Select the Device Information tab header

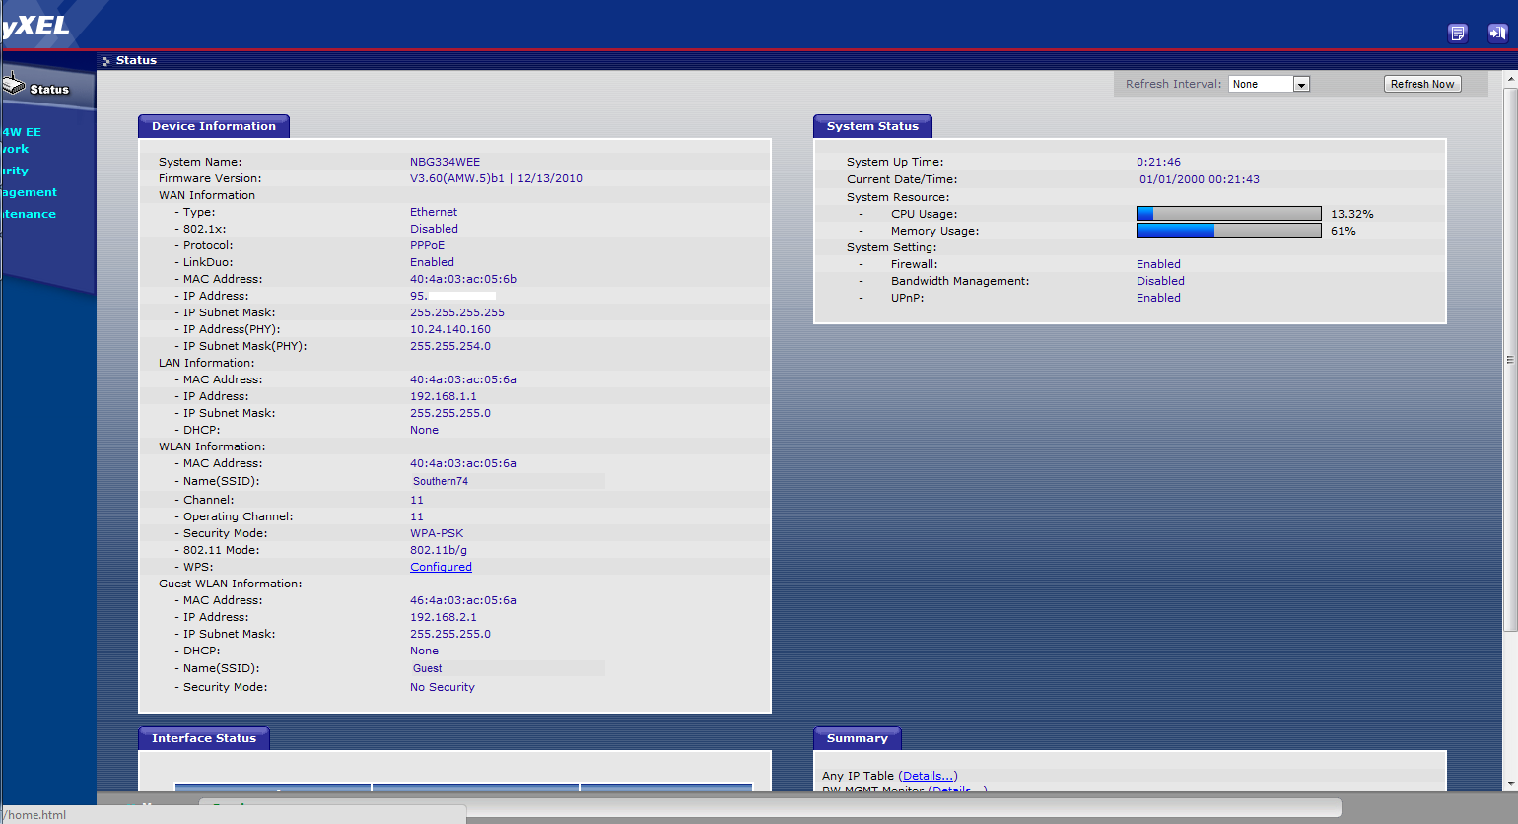(214, 126)
